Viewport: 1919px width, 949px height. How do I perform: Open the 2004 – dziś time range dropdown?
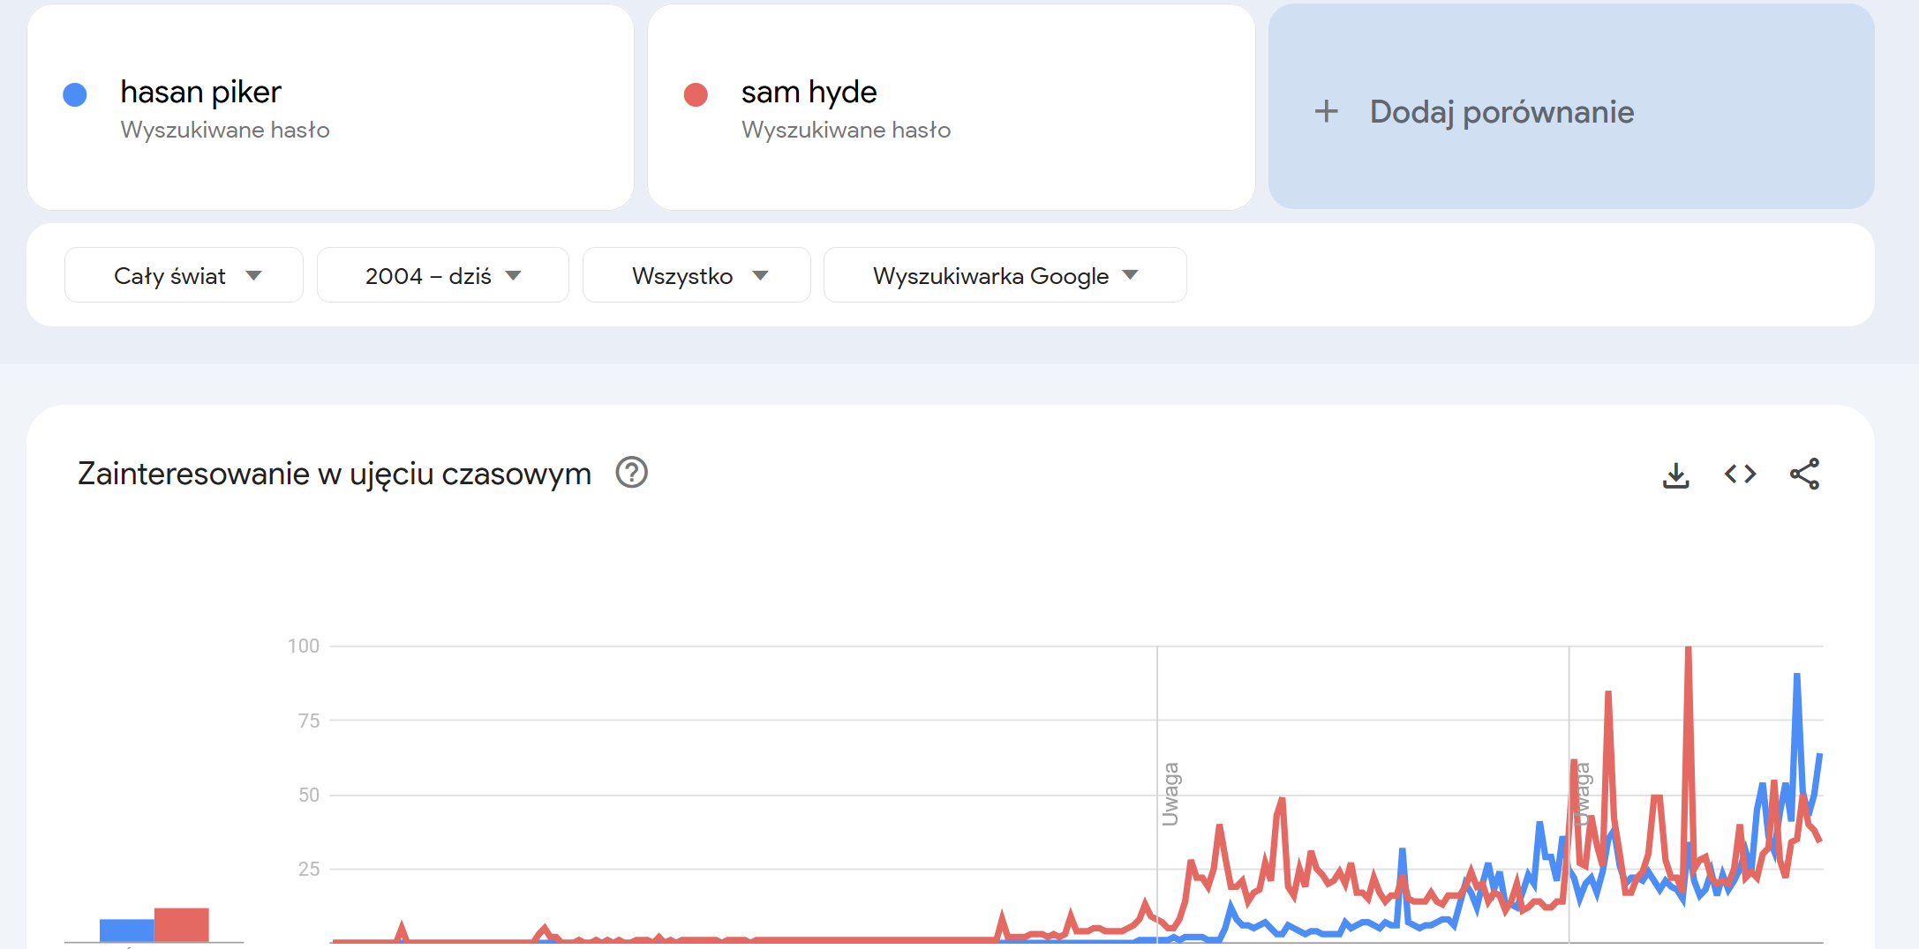(442, 275)
